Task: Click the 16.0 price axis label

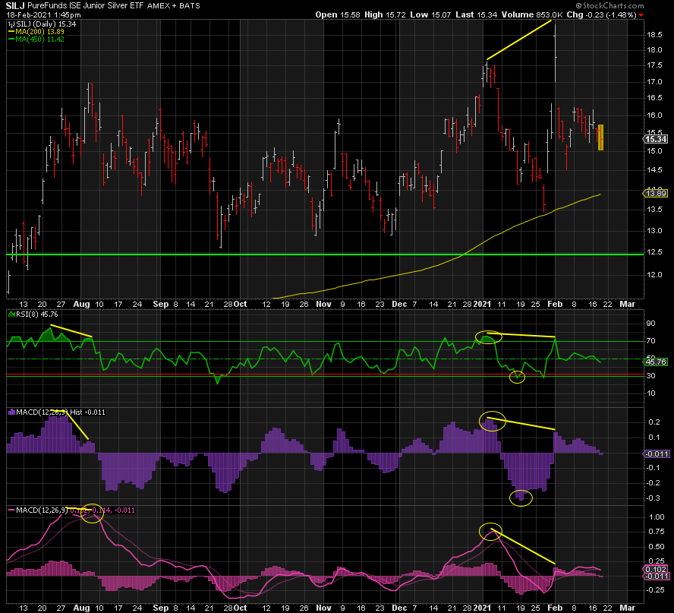Action: point(654,115)
